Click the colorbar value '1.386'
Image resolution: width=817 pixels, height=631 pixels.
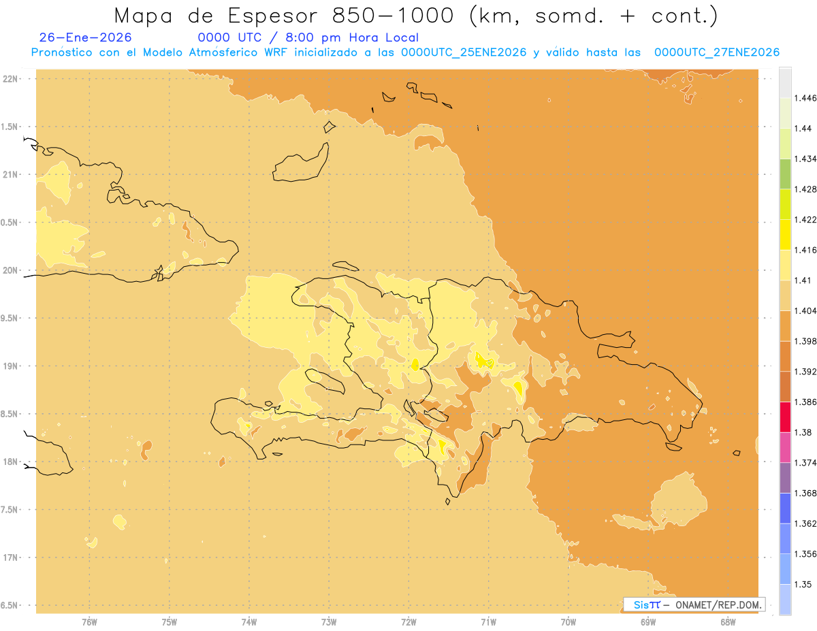click(x=805, y=402)
